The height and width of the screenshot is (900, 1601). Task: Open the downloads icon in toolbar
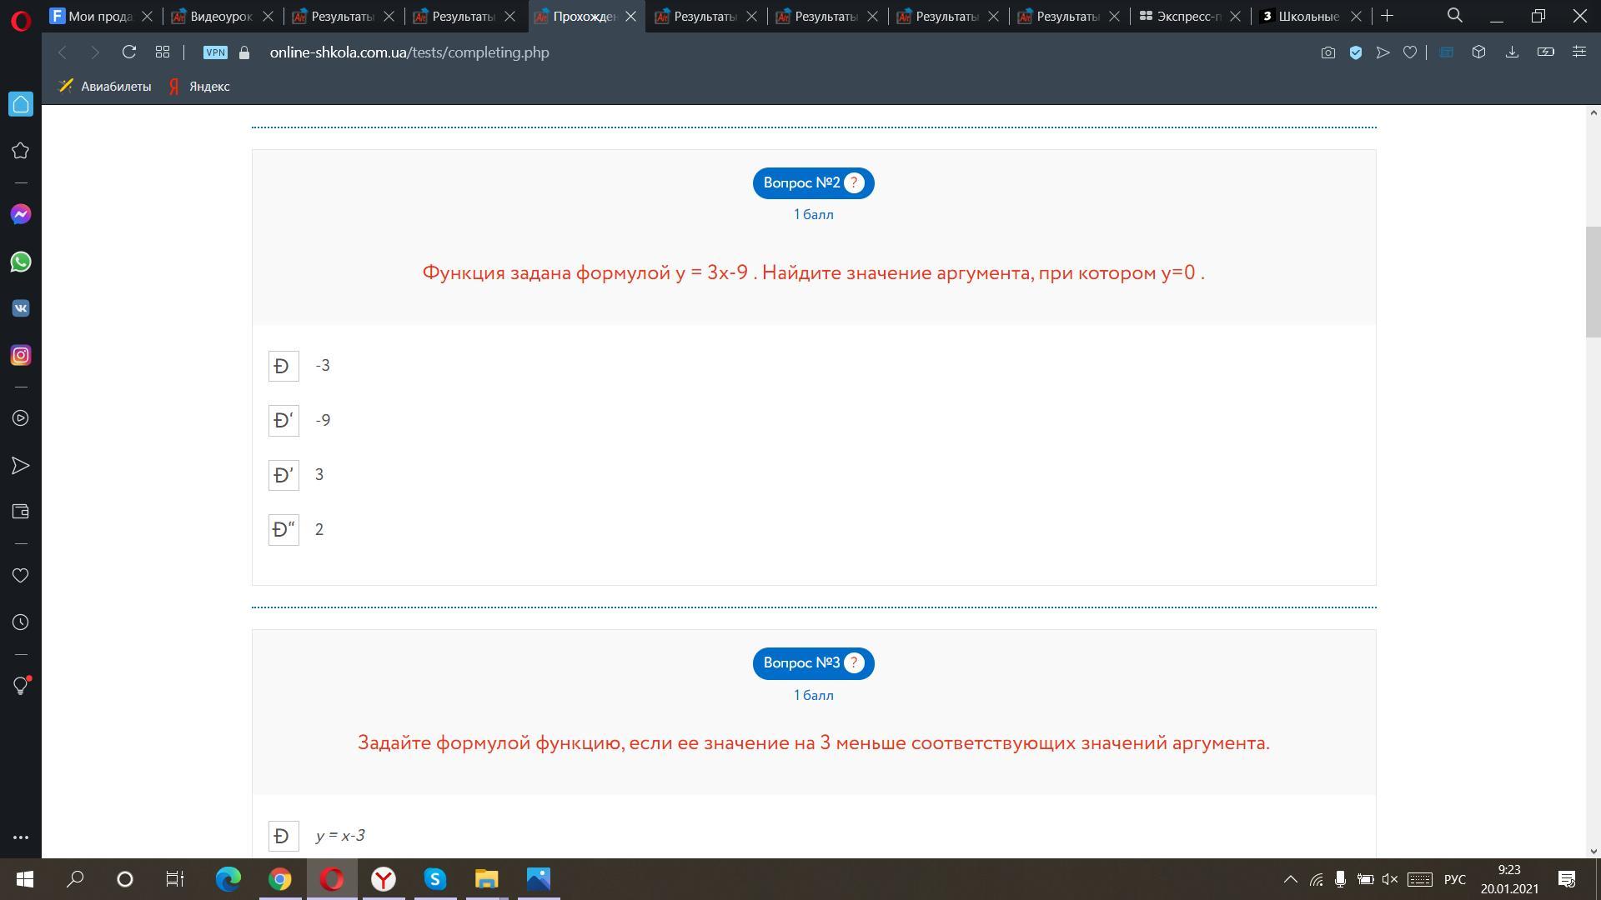pos(1511,52)
